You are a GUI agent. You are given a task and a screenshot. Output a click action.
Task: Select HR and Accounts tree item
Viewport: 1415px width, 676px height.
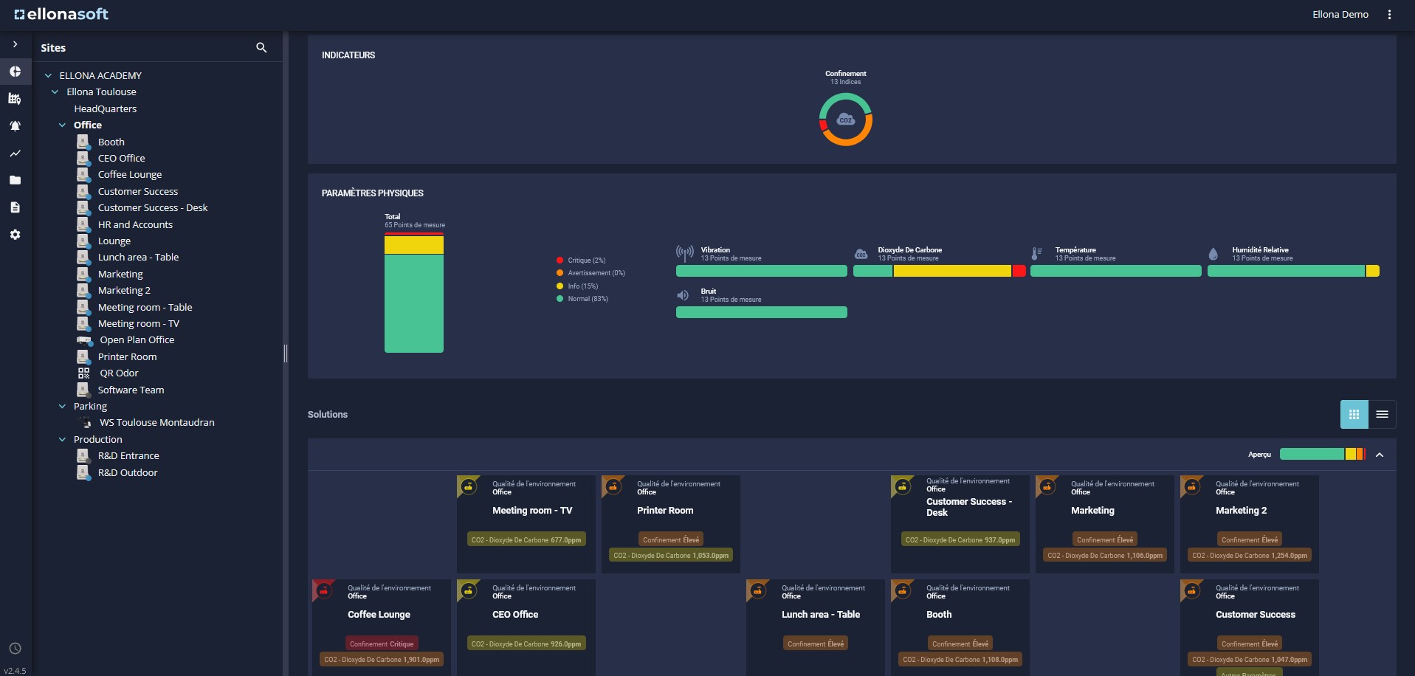135,224
